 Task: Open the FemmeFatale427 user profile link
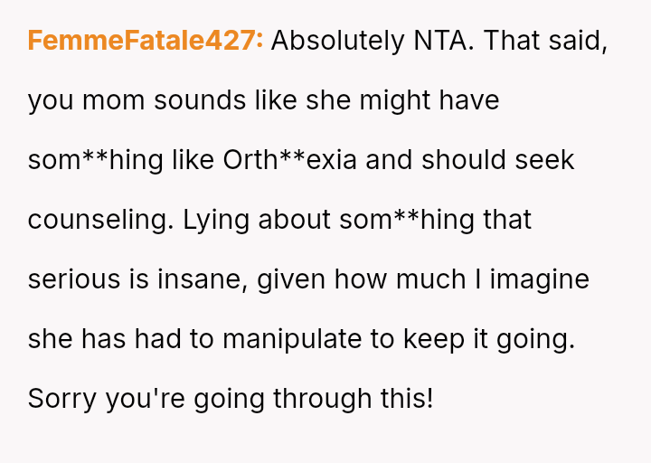click(x=145, y=41)
